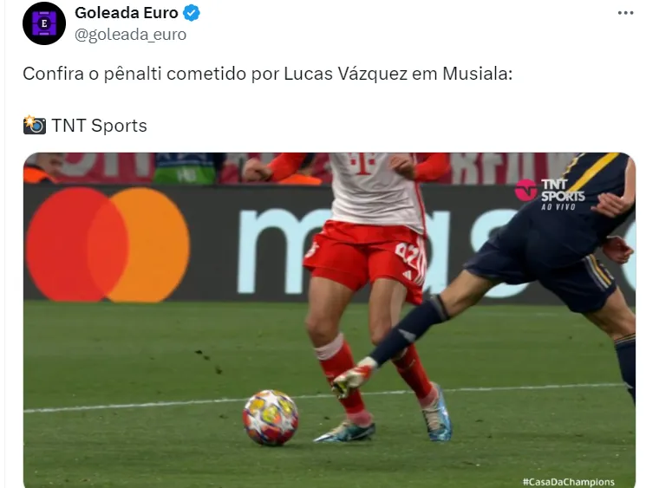Viewport: 646px width, 488px height.
Task: Click the blue boot on the right foot
Action: pos(436,413)
